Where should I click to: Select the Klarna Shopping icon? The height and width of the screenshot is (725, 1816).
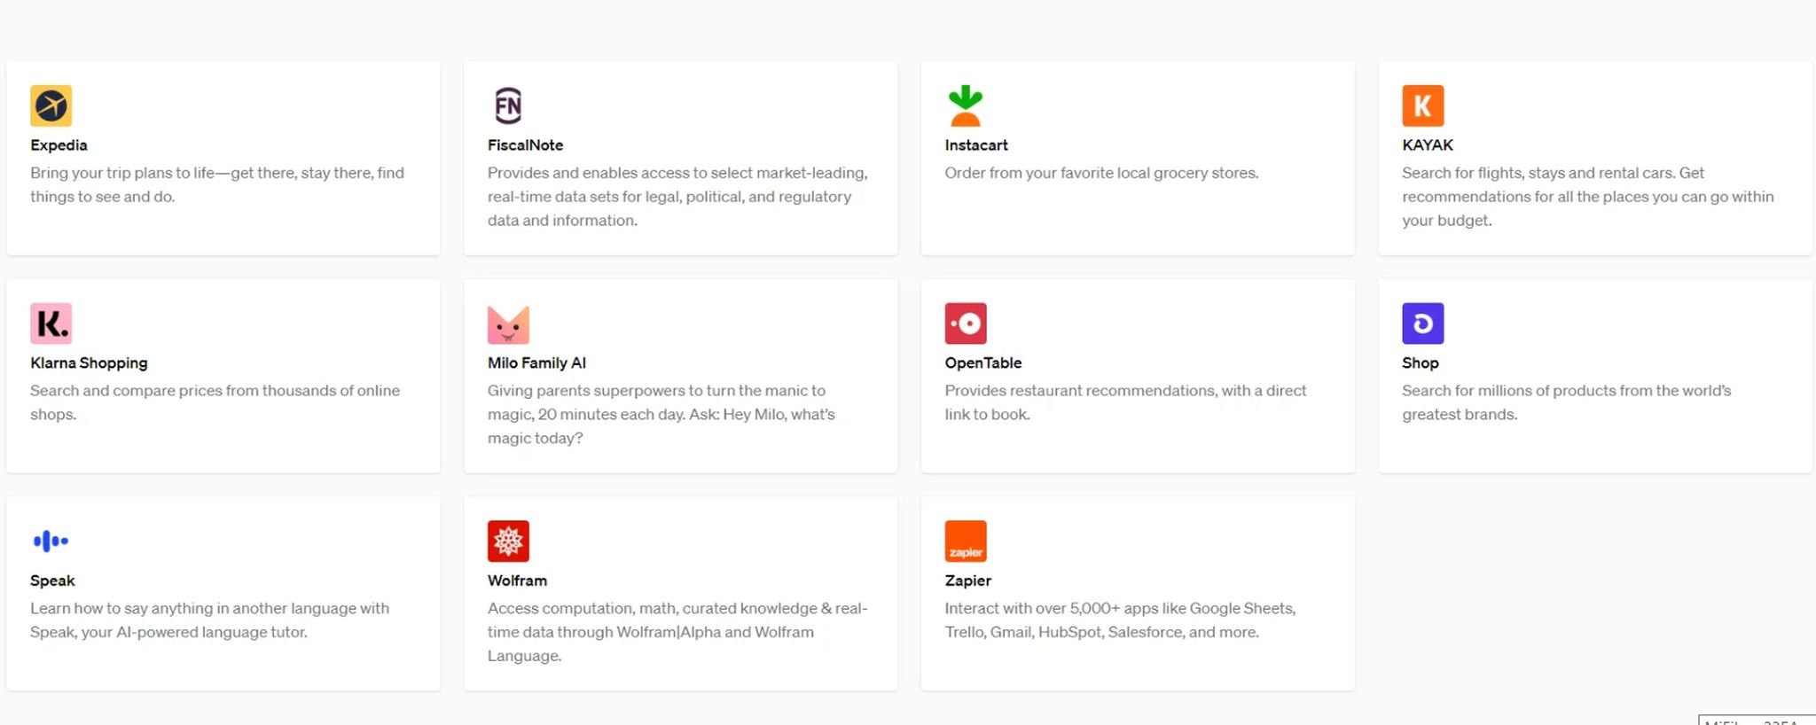click(51, 322)
